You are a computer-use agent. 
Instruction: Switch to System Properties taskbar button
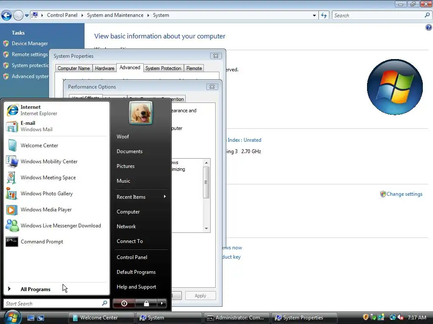[304, 318]
